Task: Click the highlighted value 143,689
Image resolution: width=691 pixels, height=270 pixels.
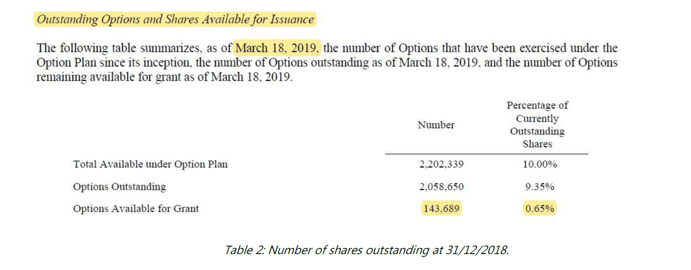Action: point(441,209)
